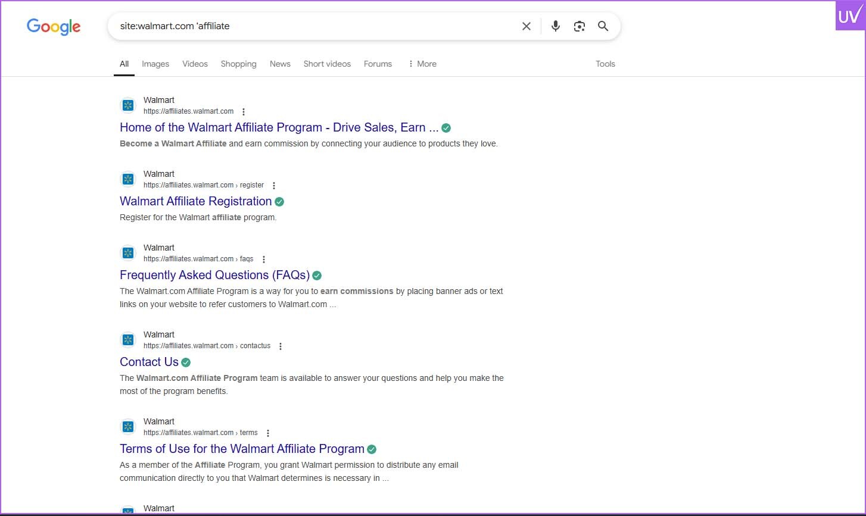Open the Tools options

[605, 64]
